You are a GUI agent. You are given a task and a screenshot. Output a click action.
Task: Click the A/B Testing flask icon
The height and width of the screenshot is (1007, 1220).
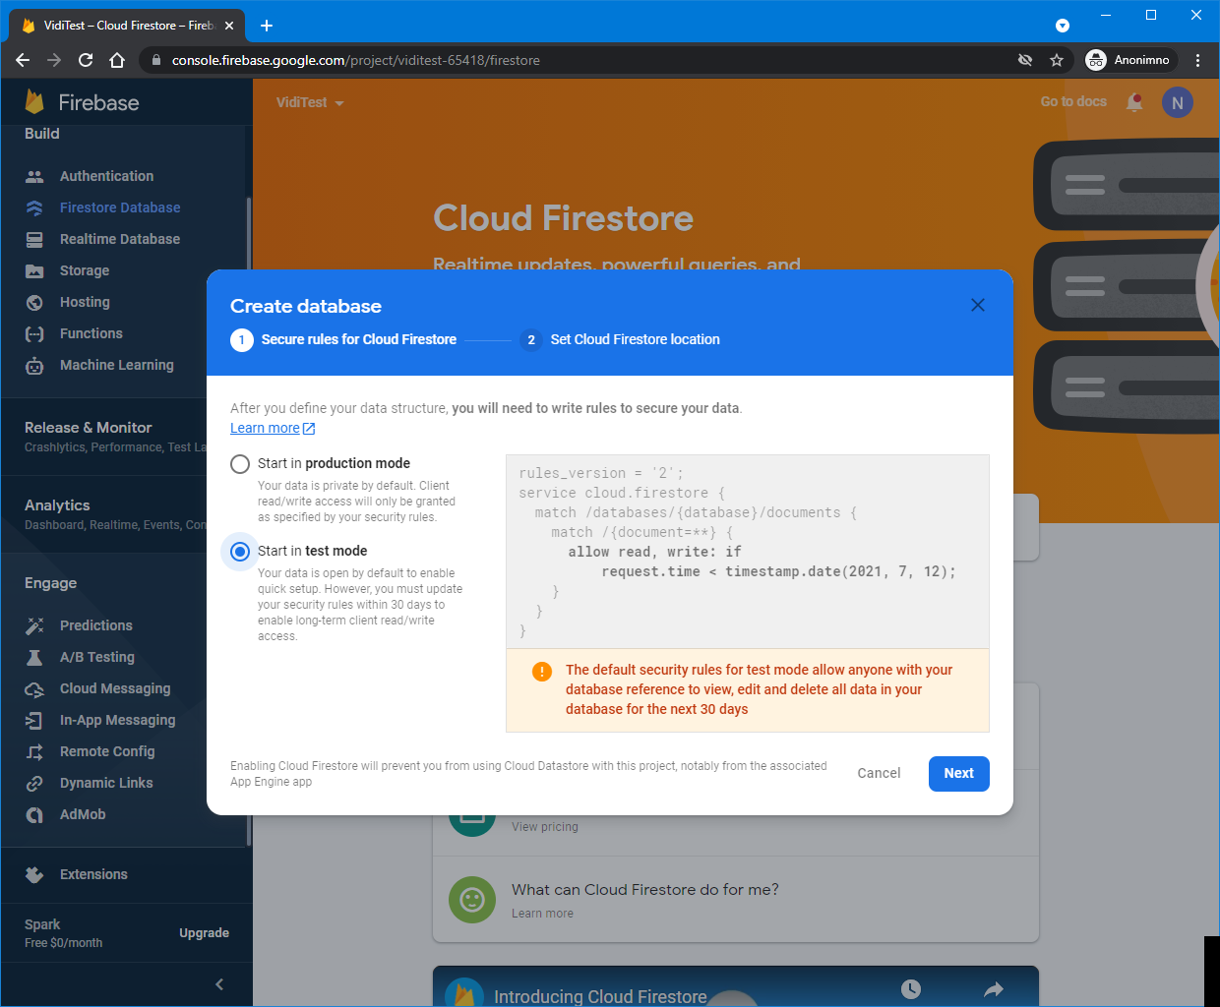click(34, 657)
